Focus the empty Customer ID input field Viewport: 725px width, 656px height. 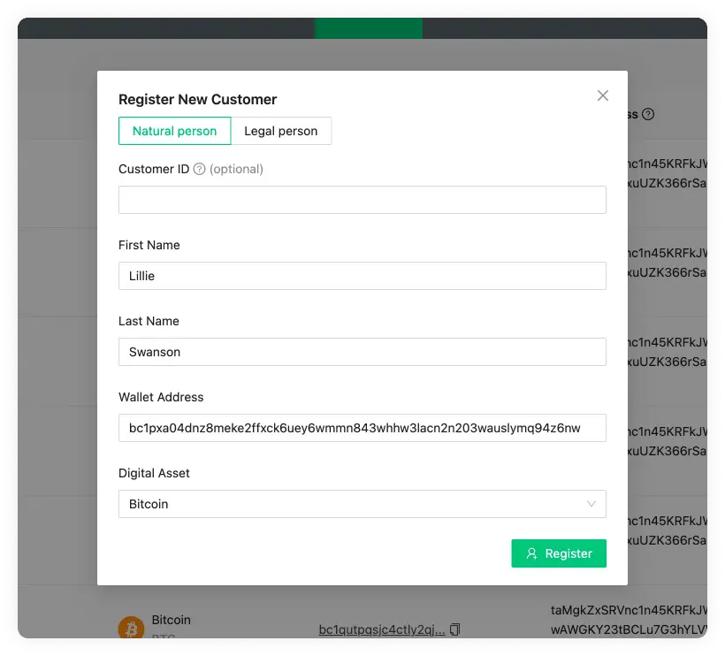362,200
